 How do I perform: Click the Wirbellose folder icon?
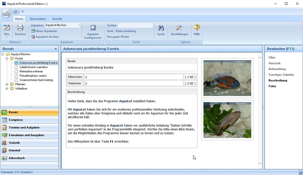coord(12,89)
